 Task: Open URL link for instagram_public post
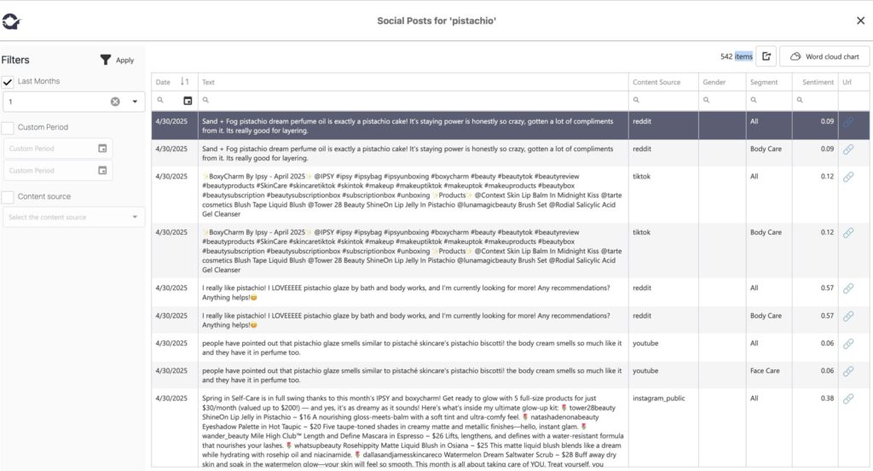[x=848, y=398]
